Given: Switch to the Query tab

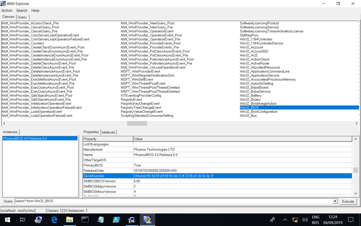Looking at the screenshot, I should 22,17.
